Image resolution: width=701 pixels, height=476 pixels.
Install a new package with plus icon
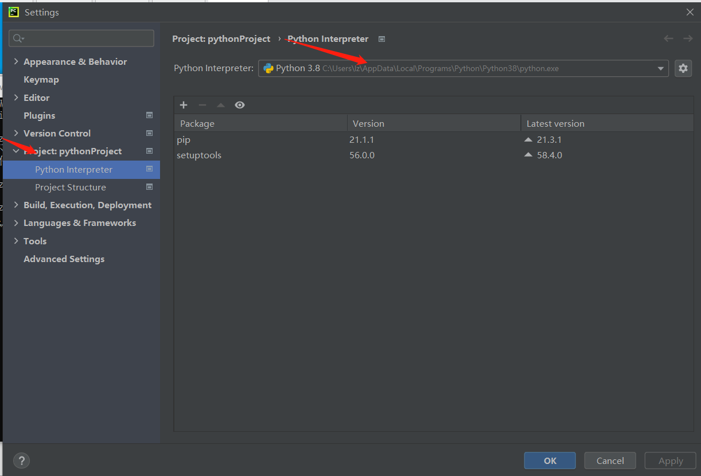click(x=184, y=105)
